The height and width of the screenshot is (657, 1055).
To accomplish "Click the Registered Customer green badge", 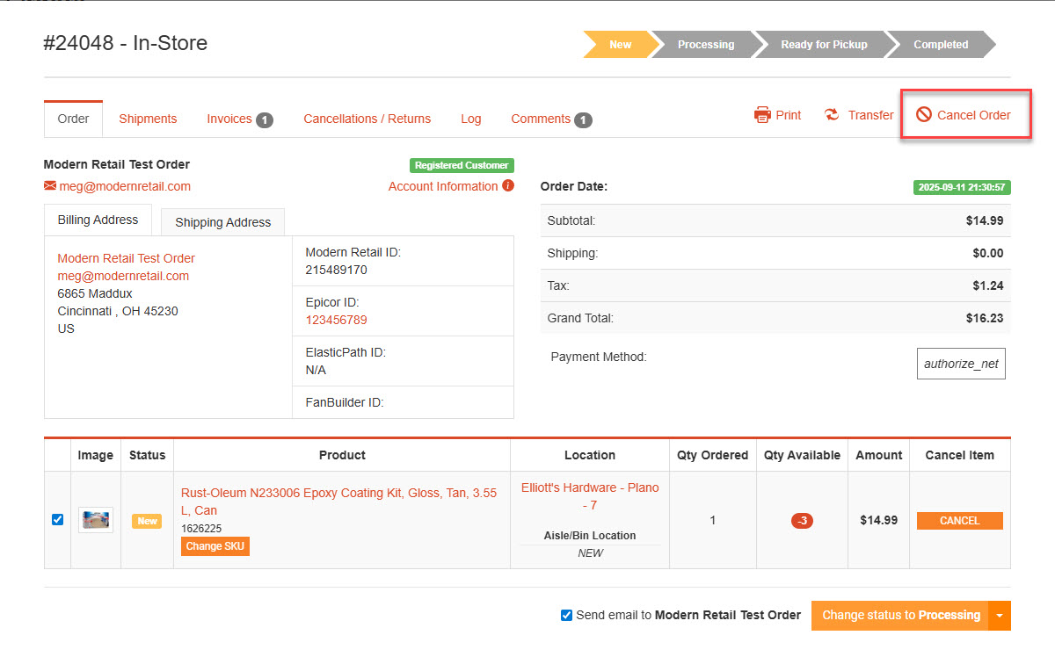I will (462, 165).
